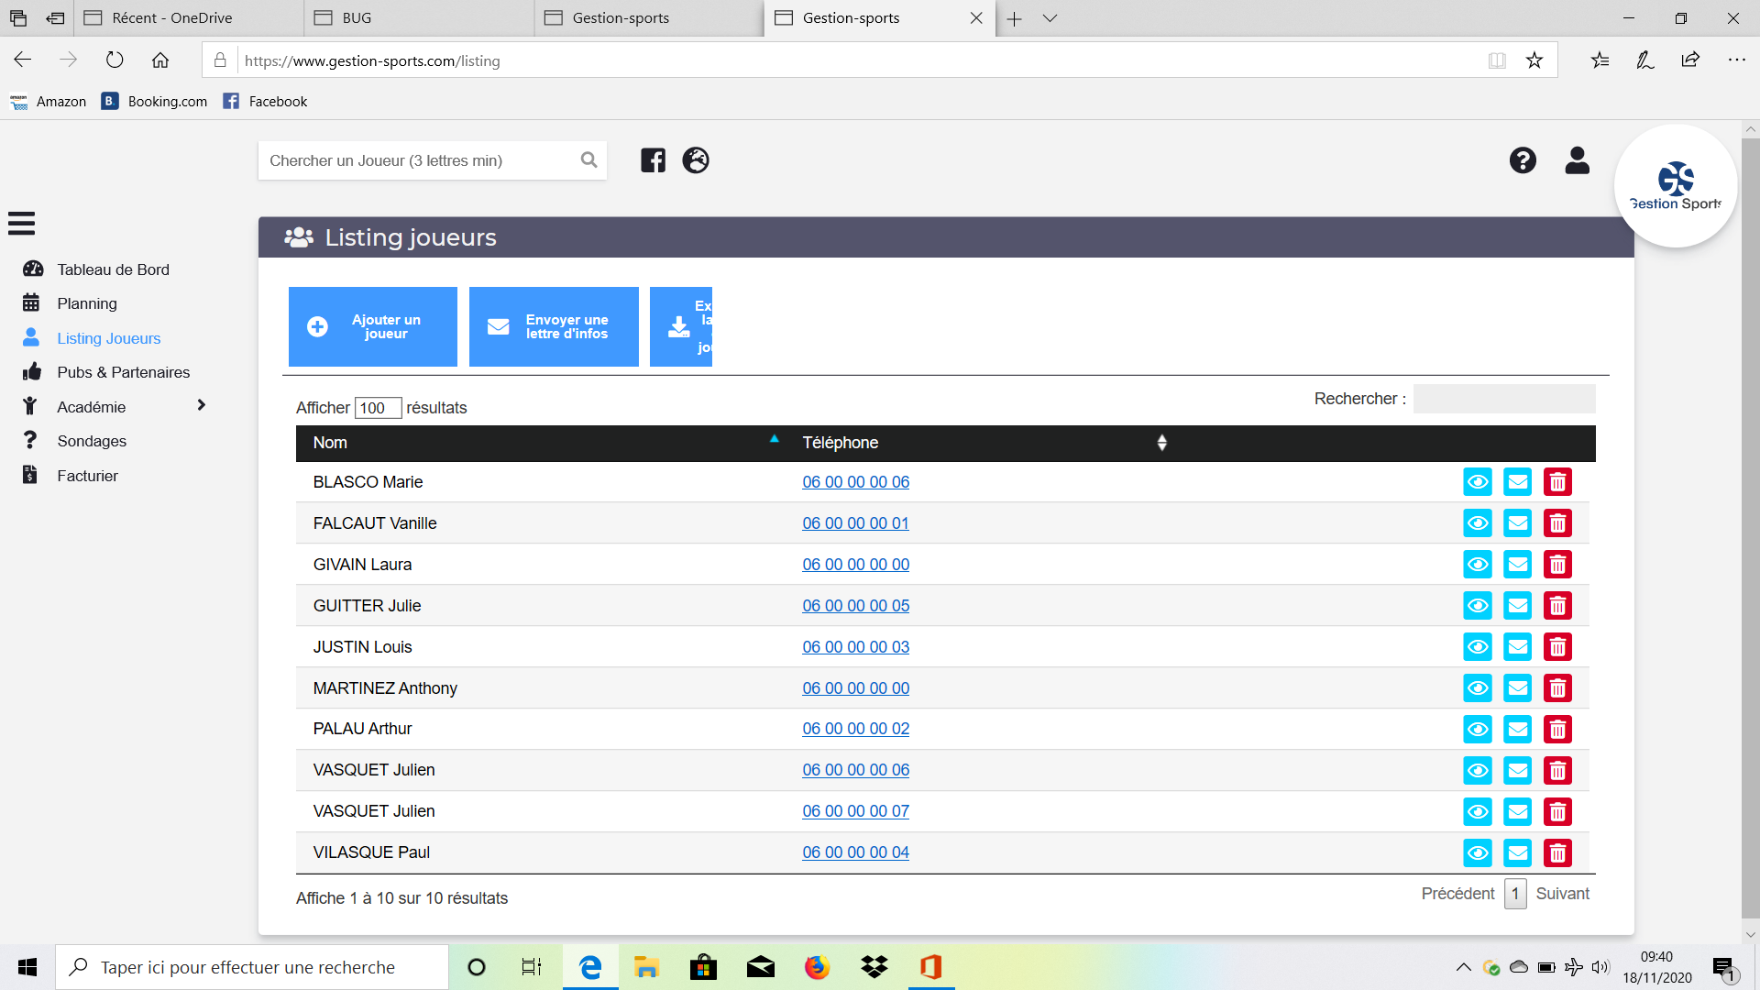The width and height of the screenshot is (1760, 990).
Task: Sort the list by Téléphone column arrows
Action: 1161,443
